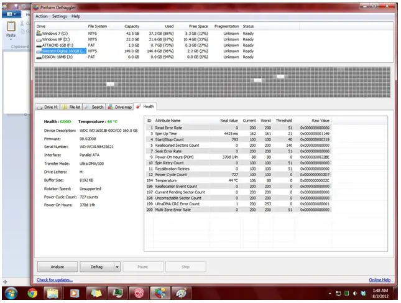Select the Start/Stop Count row

[238, 139]
